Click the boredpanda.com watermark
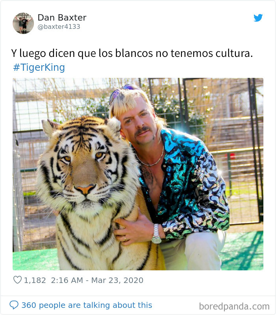The height and width of the screenshot is (315, 276). (234, 307)
